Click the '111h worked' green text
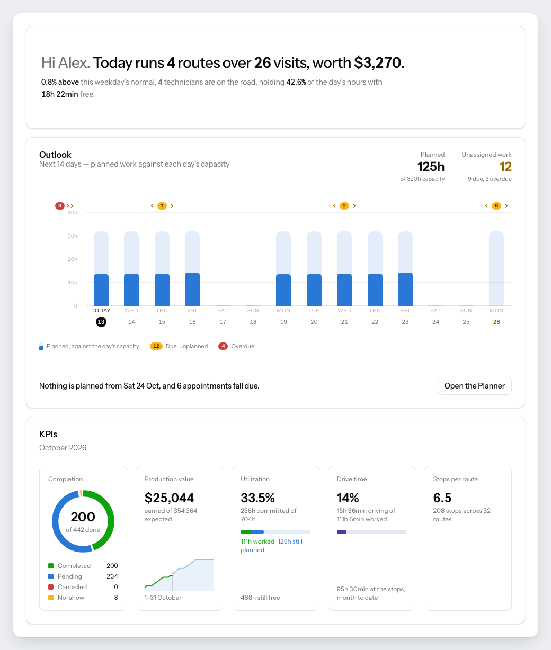Image resolution: width=551 pixels, height=650 pixels. pyautogui.click(x=257, y=541)
